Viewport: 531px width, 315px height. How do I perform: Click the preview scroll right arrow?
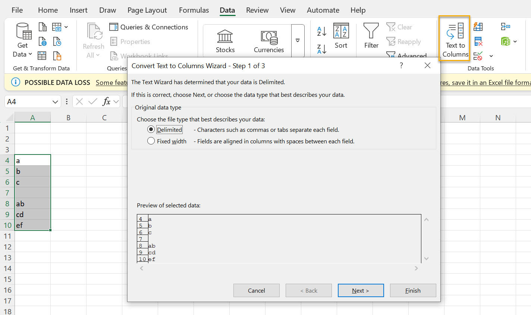coord(416,268)
